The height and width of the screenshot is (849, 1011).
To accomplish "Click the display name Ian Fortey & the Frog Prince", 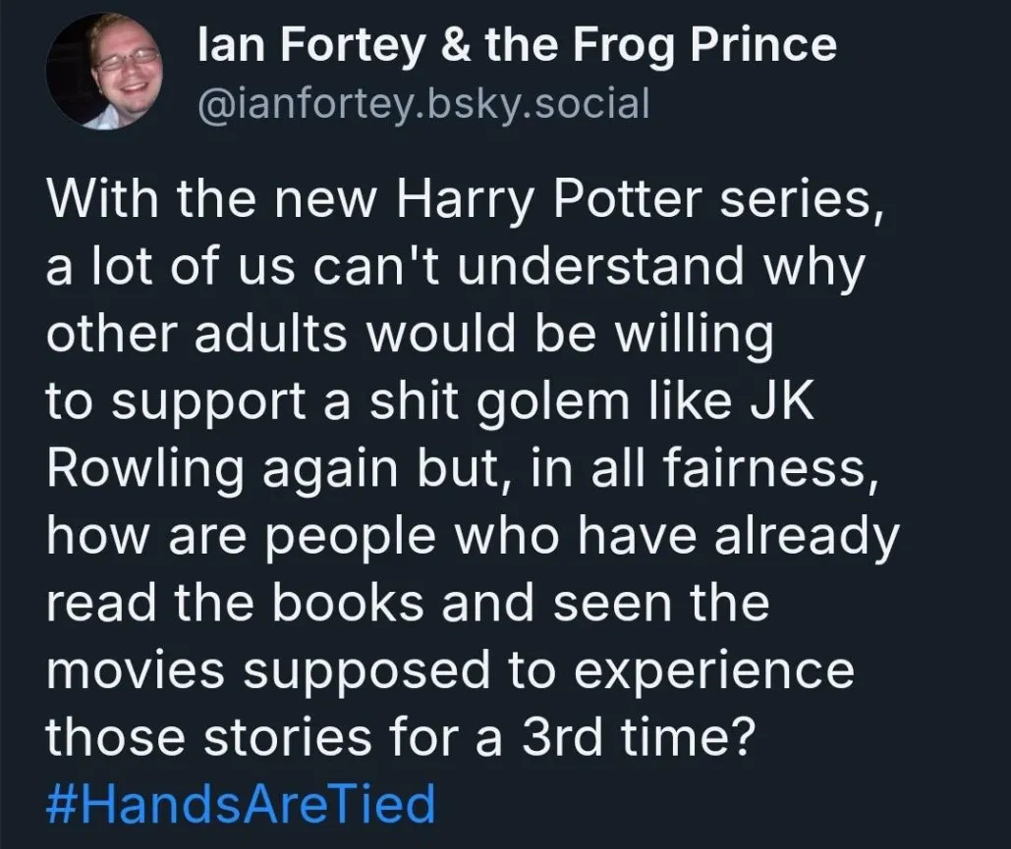I will 517,46.
